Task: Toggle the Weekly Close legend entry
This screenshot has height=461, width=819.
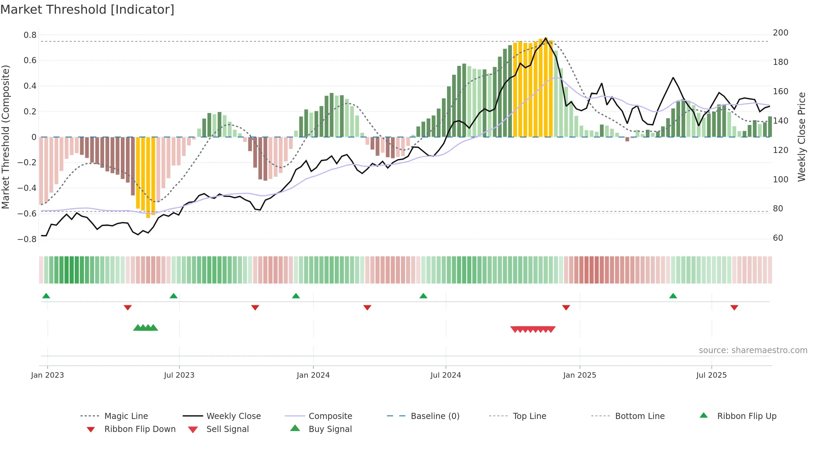Action: tap(222, 416)
